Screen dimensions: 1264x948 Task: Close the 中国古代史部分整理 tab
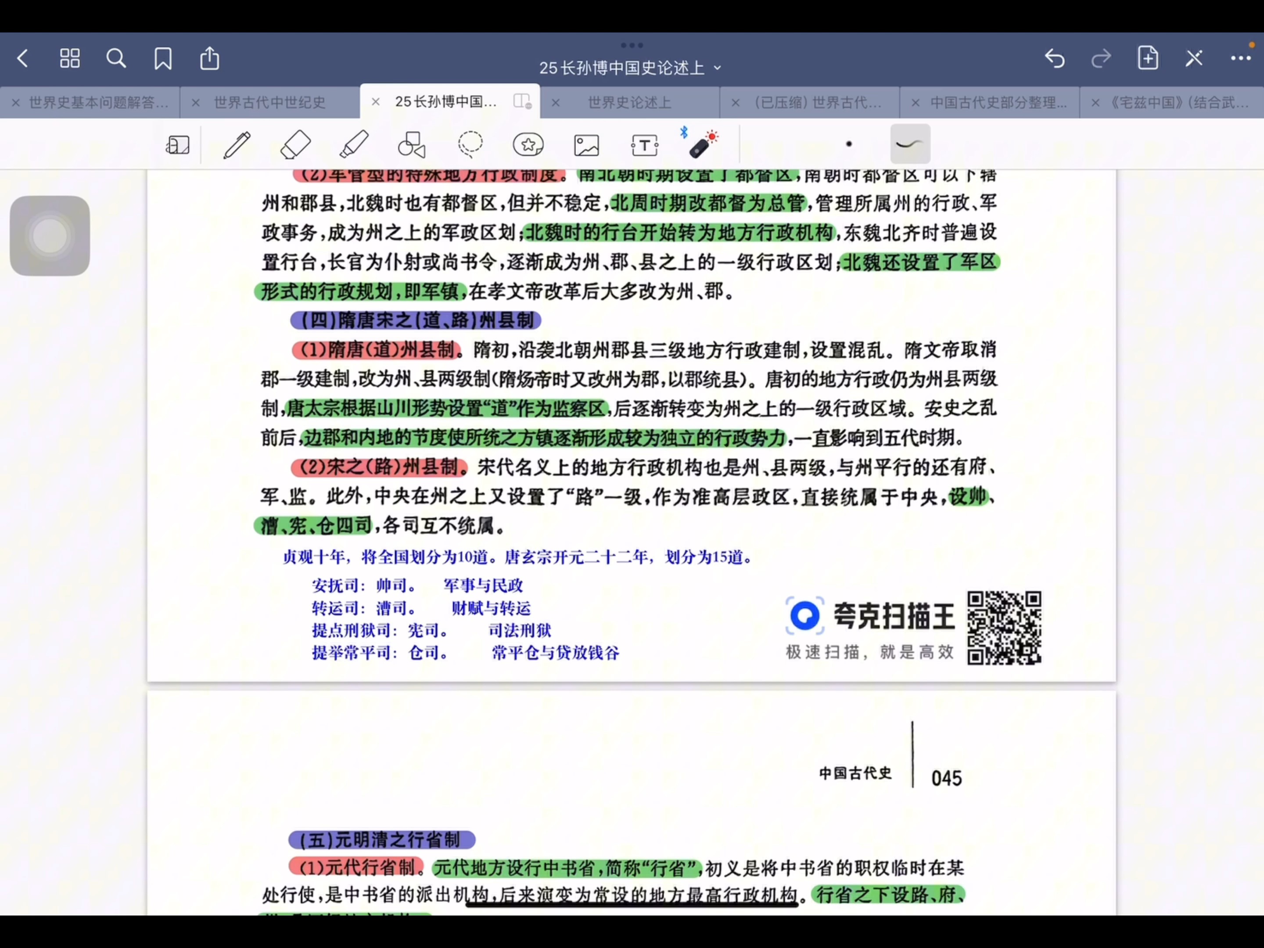pos(916,103)
